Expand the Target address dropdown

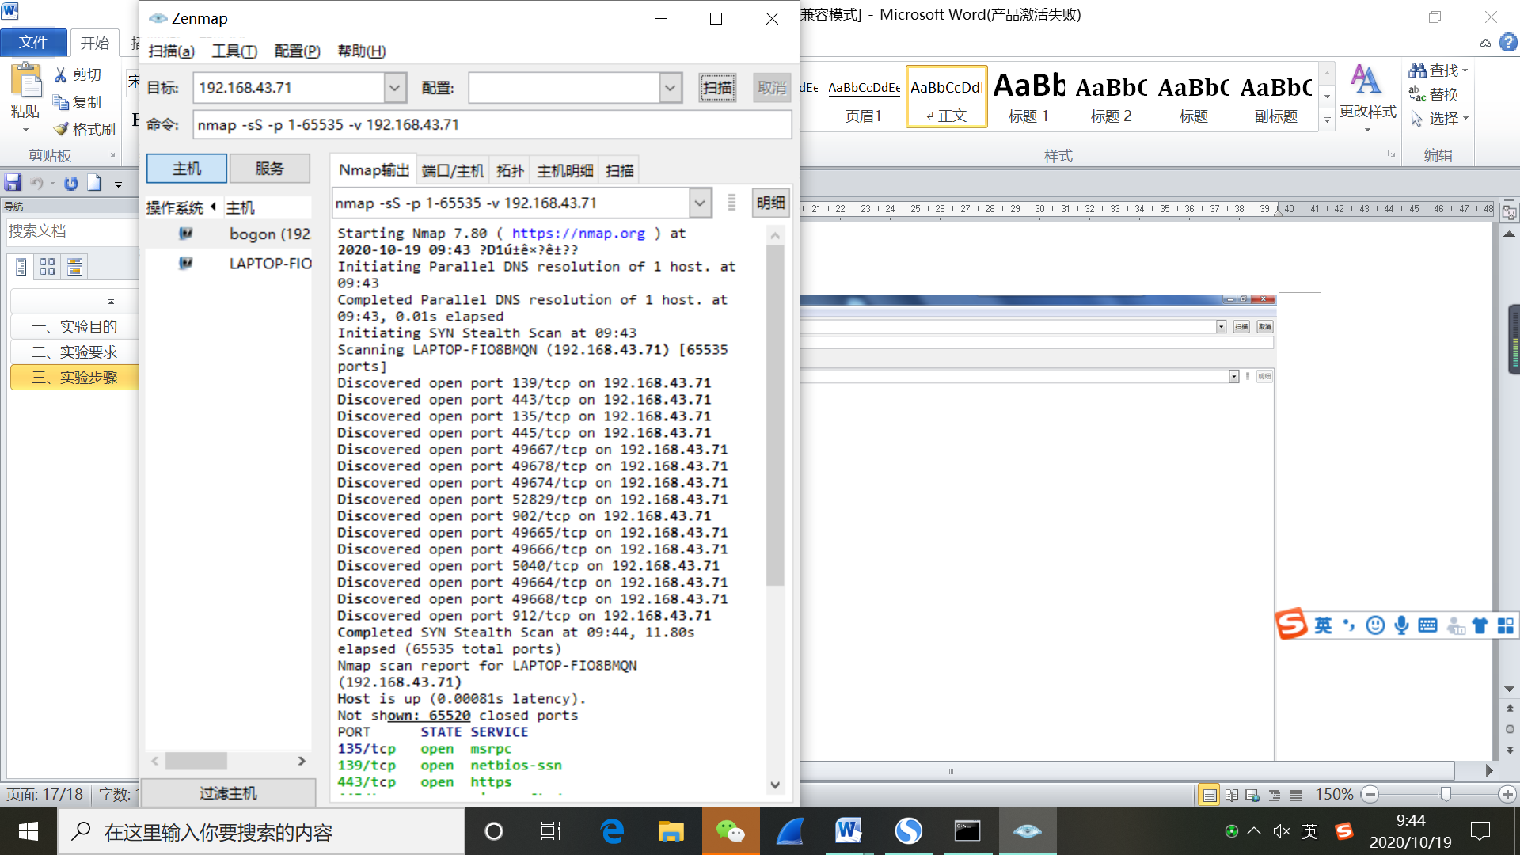[395, 88]
